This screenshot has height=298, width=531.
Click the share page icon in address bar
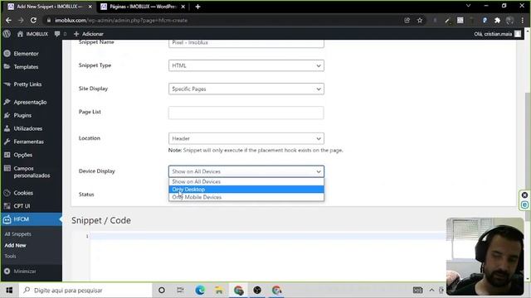click(x=407, y=20)
